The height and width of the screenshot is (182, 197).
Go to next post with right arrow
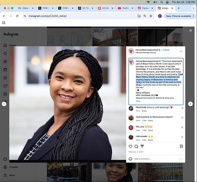pyautogui.click(x=190, y=104)
